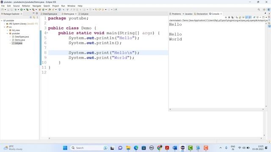Toggle Scroll Lock in Console toolbar
This screenshot has width=271, height=152.
(x=240, y=17)
